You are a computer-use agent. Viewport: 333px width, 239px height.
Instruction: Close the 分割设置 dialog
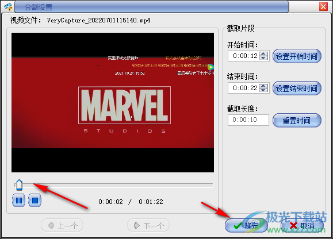point(323,7)
